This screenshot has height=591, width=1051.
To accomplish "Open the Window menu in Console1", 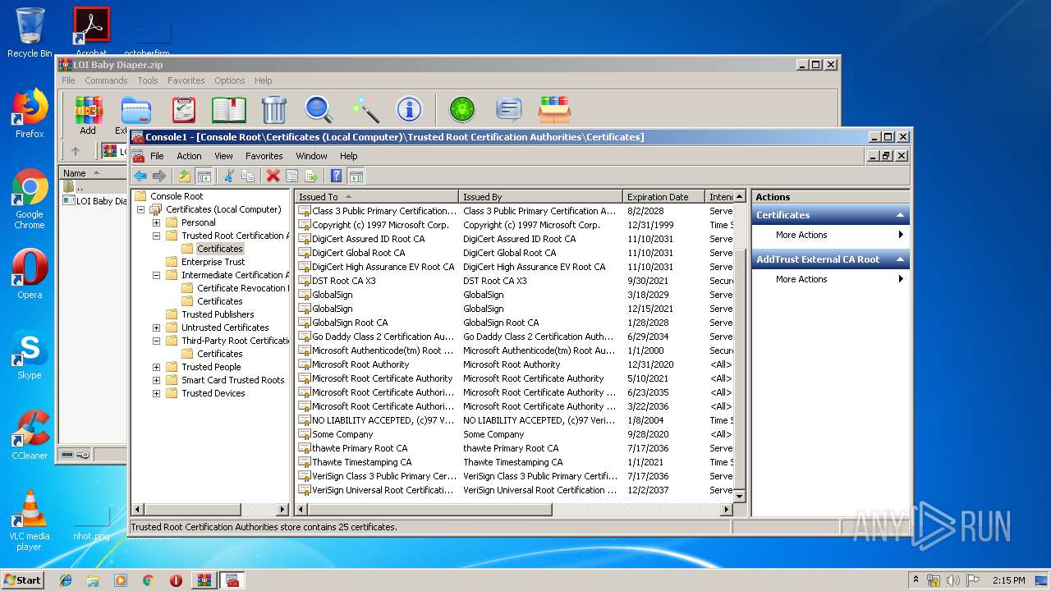I will (311, 156).
